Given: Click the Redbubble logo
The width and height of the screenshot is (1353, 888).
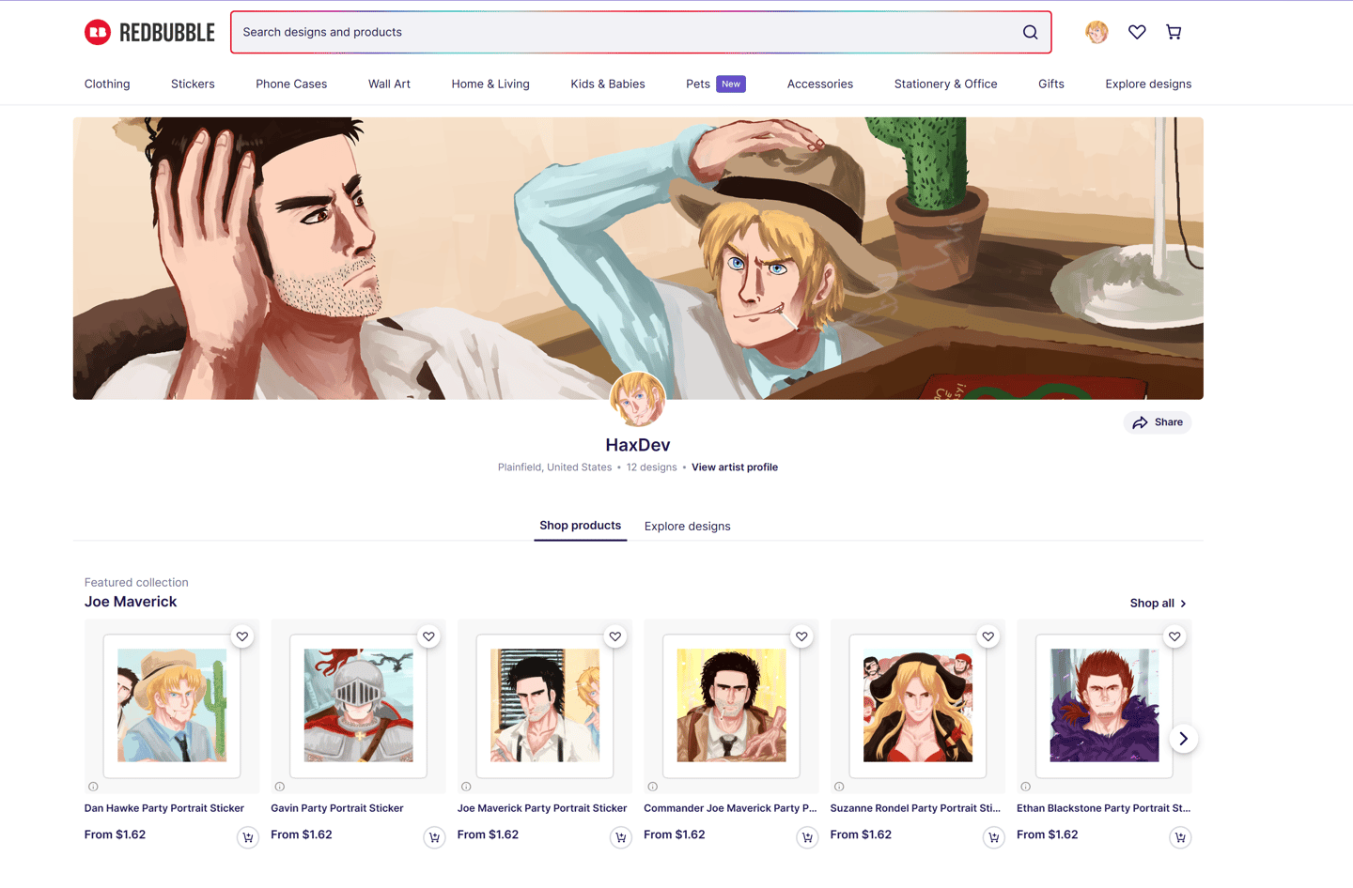Looking at the screenshot, I should click(x=149, y=32).
